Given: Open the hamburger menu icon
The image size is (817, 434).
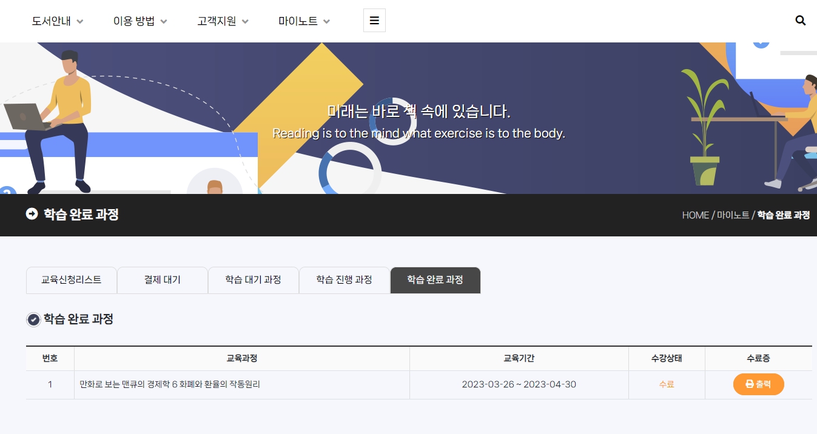Looking at the screenshot, I should 374,21.
